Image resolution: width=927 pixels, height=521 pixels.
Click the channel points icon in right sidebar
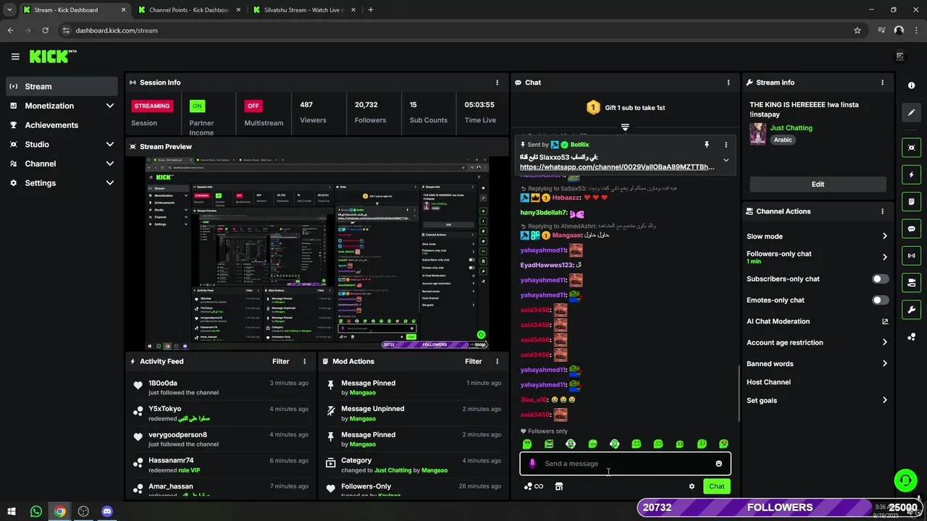pyautogui.click(x=911, y=336)
